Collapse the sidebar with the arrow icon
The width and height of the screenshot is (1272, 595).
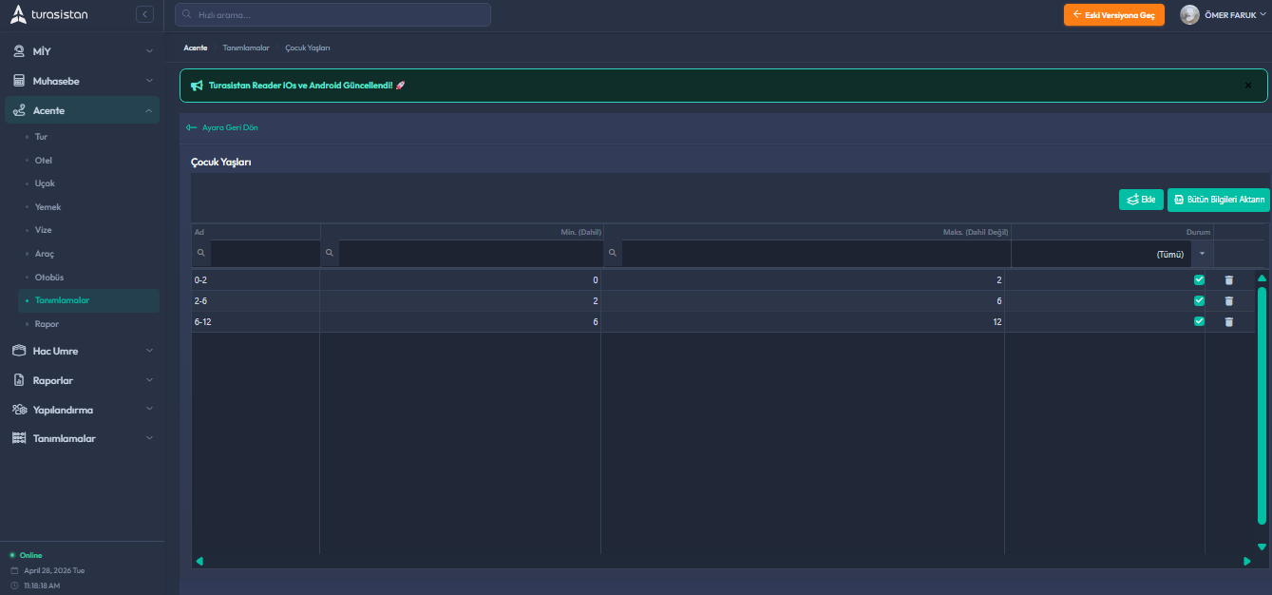144,14
